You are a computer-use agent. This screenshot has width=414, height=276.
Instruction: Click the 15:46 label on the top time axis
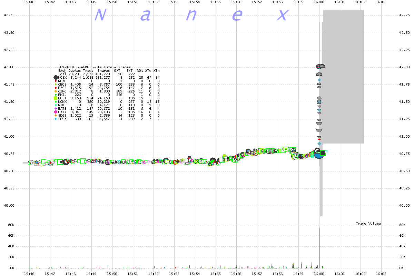click(x=29, y=2)
